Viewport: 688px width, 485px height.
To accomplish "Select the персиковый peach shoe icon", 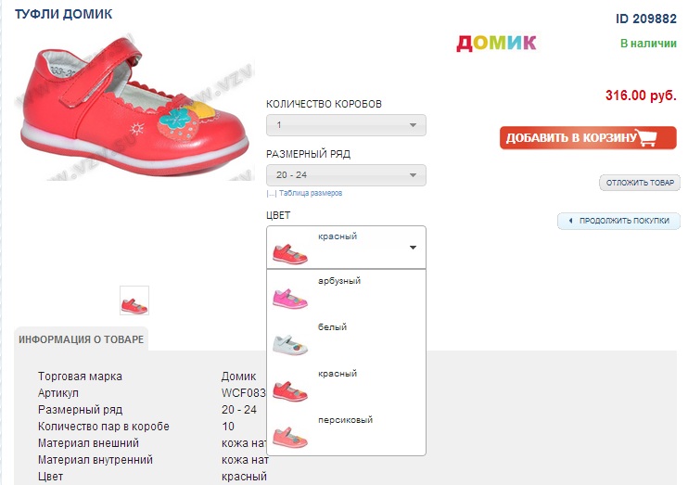I will [289, 437].
